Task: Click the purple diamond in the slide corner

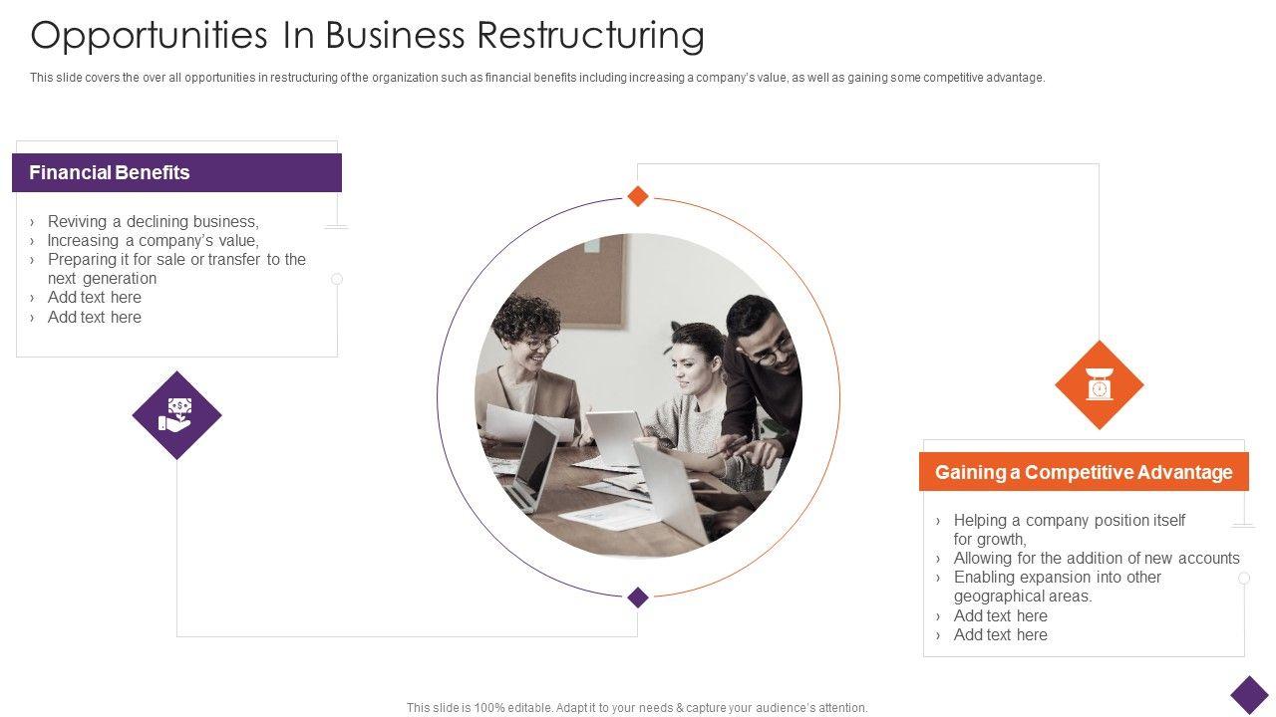Action: click(1249, 695)
